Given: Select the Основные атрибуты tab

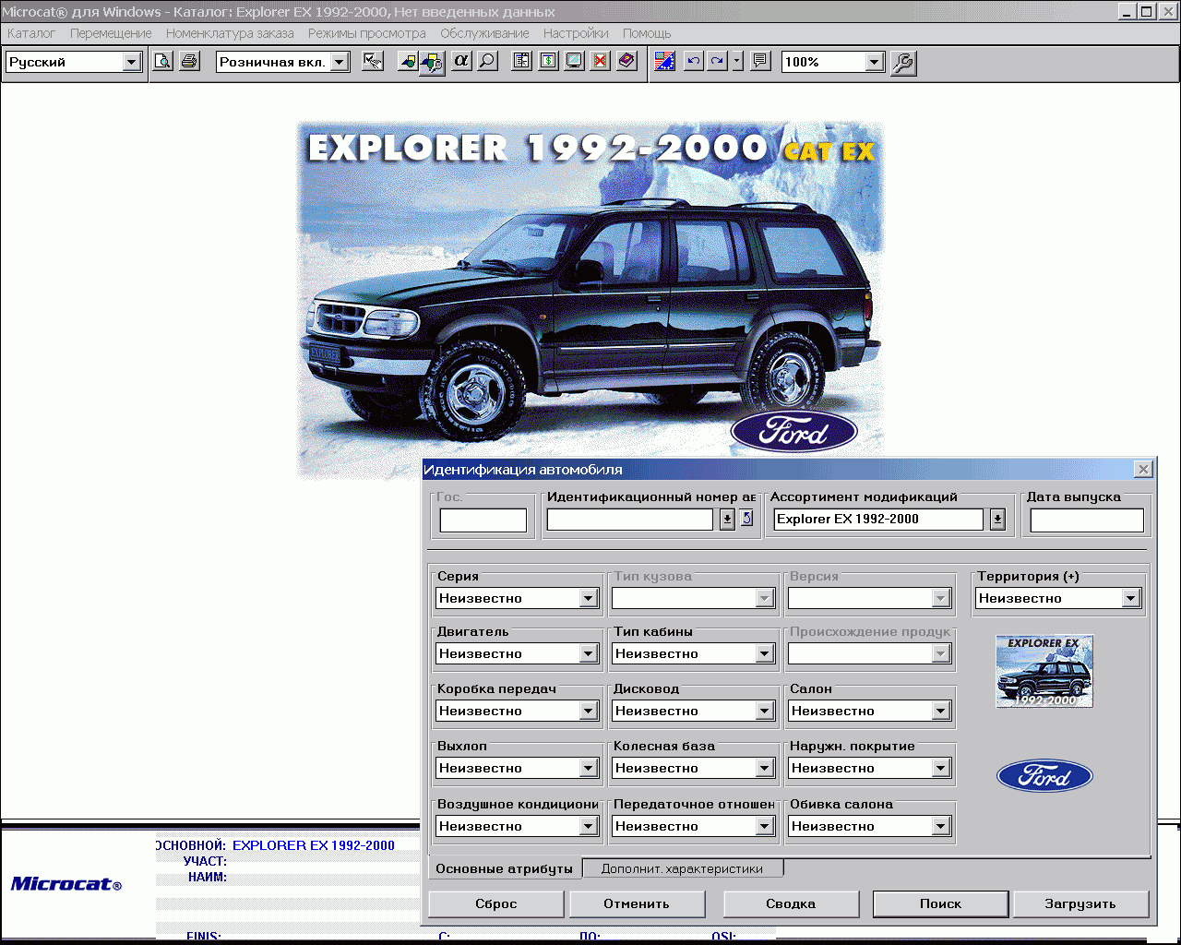Looking at the screenshot, I should [504, 868].
